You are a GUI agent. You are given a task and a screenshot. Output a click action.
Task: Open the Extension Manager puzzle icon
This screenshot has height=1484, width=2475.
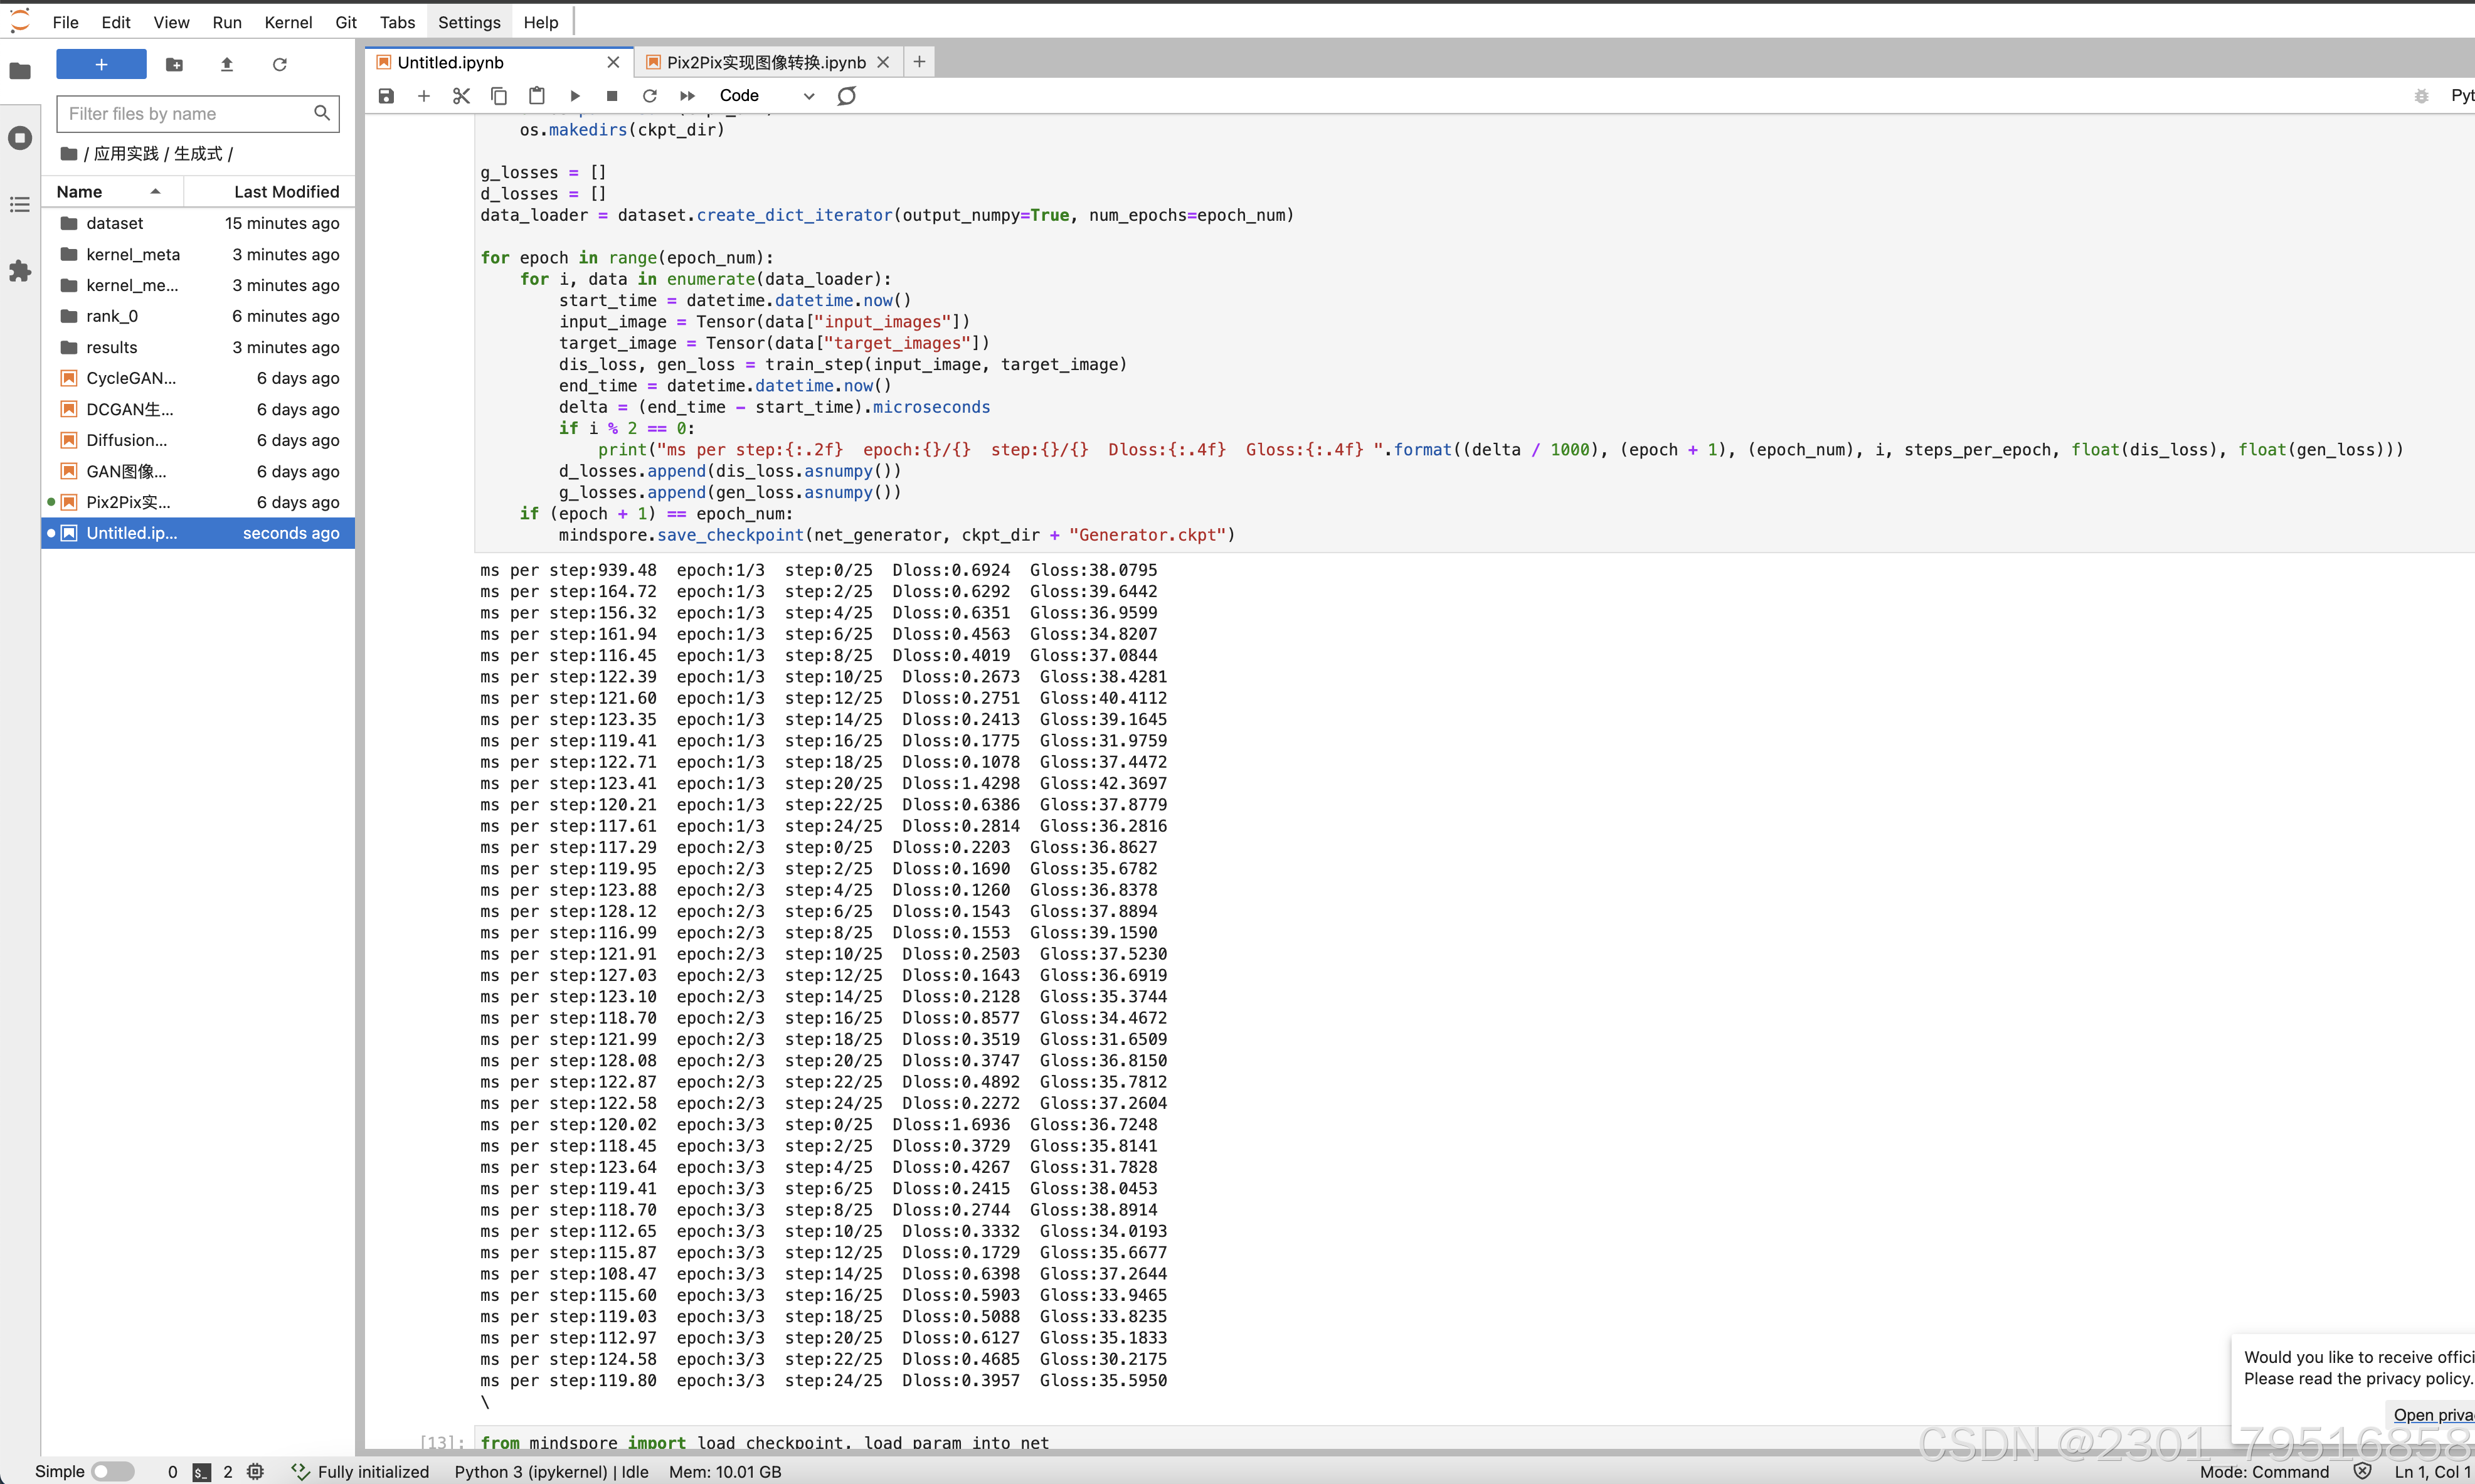(x=20, y=271)
